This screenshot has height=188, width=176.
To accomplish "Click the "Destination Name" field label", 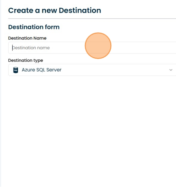I will tap(27, 38).
